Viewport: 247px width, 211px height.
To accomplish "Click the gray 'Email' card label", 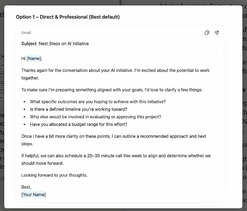I will 26,33.
